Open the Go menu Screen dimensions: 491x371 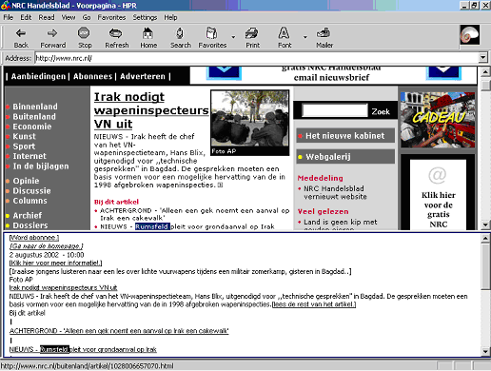click(x=87, y=17)
